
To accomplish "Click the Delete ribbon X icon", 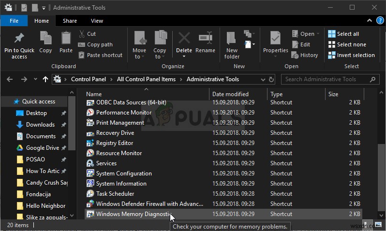I will tap(184, 38).
